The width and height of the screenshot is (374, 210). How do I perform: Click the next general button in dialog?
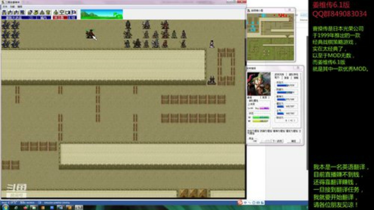tap(277, 141)
